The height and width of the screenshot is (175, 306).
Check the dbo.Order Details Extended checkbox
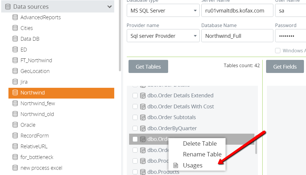point(135,96)
